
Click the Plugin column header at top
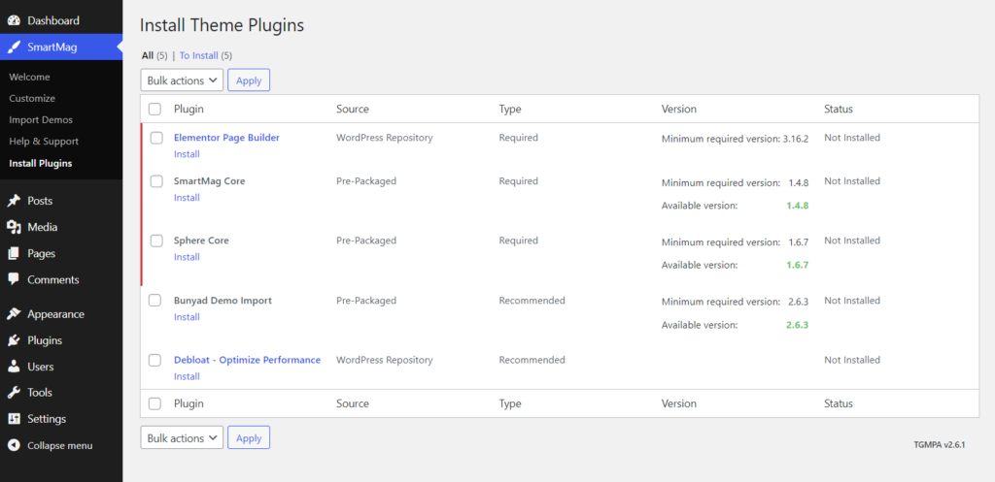pos(189,109)
